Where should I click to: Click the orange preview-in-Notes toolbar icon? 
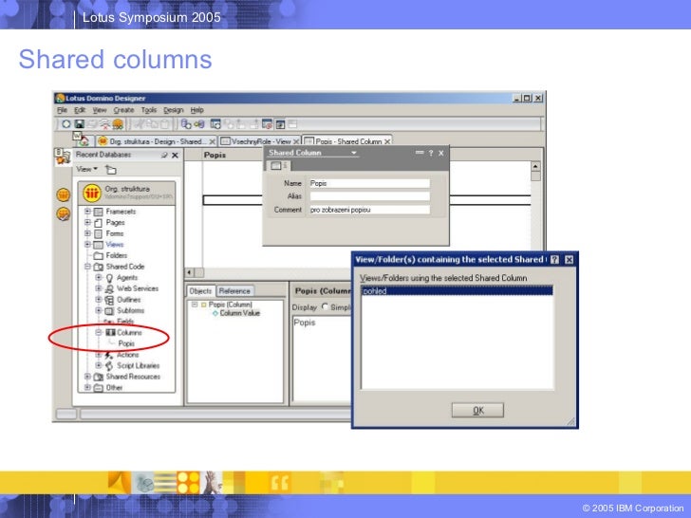point(118,124)
